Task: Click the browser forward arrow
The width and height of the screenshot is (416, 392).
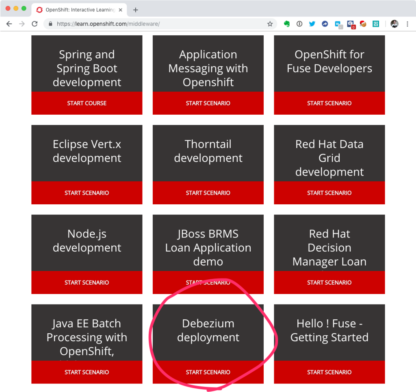Action: [22, 24]
